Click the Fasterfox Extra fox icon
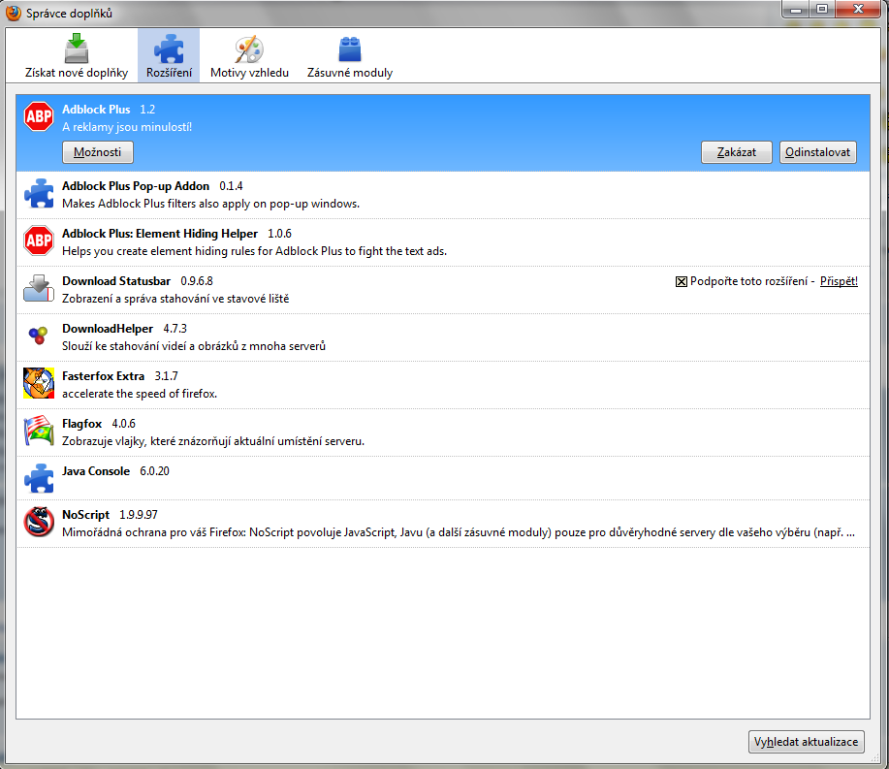The height and width of the screenshot is (769, 889). point(39,383)
